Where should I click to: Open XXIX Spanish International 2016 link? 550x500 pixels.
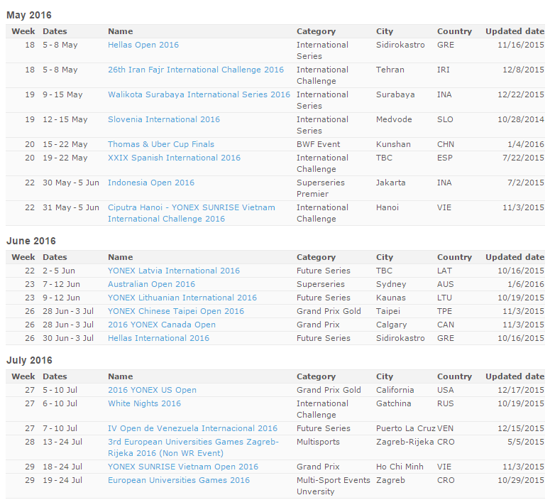point(174,158)
